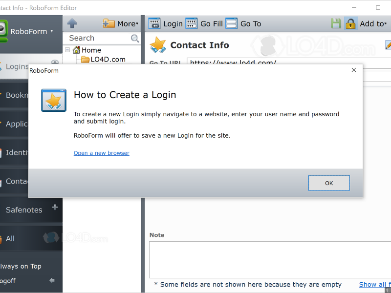The height and width of the screenshot is (293, 391).
Task: Open the Applications sidebar tab
Action: coord(15,124)
